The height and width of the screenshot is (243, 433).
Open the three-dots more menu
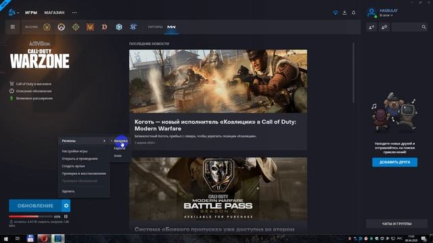tap(74, 13)
